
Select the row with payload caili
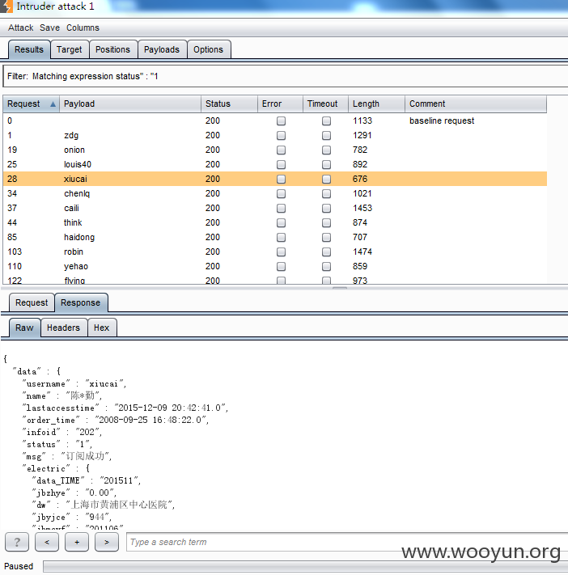pos(275,209)
